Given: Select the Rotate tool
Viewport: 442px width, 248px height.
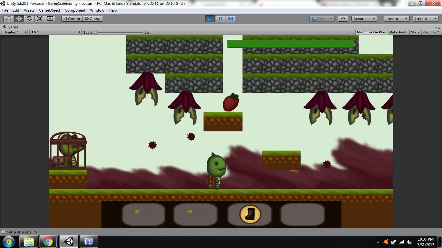Looking at the screenshot, I should click(29, 18).
